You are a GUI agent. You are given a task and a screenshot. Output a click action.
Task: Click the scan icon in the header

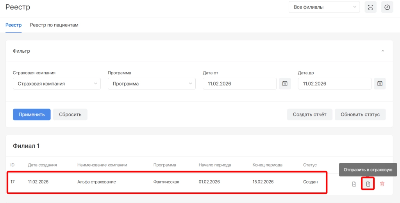click(x=370, y=7)
